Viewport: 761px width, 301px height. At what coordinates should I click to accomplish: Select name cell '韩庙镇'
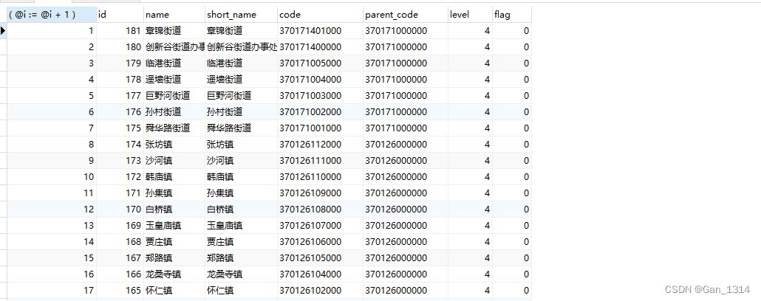tap(174, 177)
